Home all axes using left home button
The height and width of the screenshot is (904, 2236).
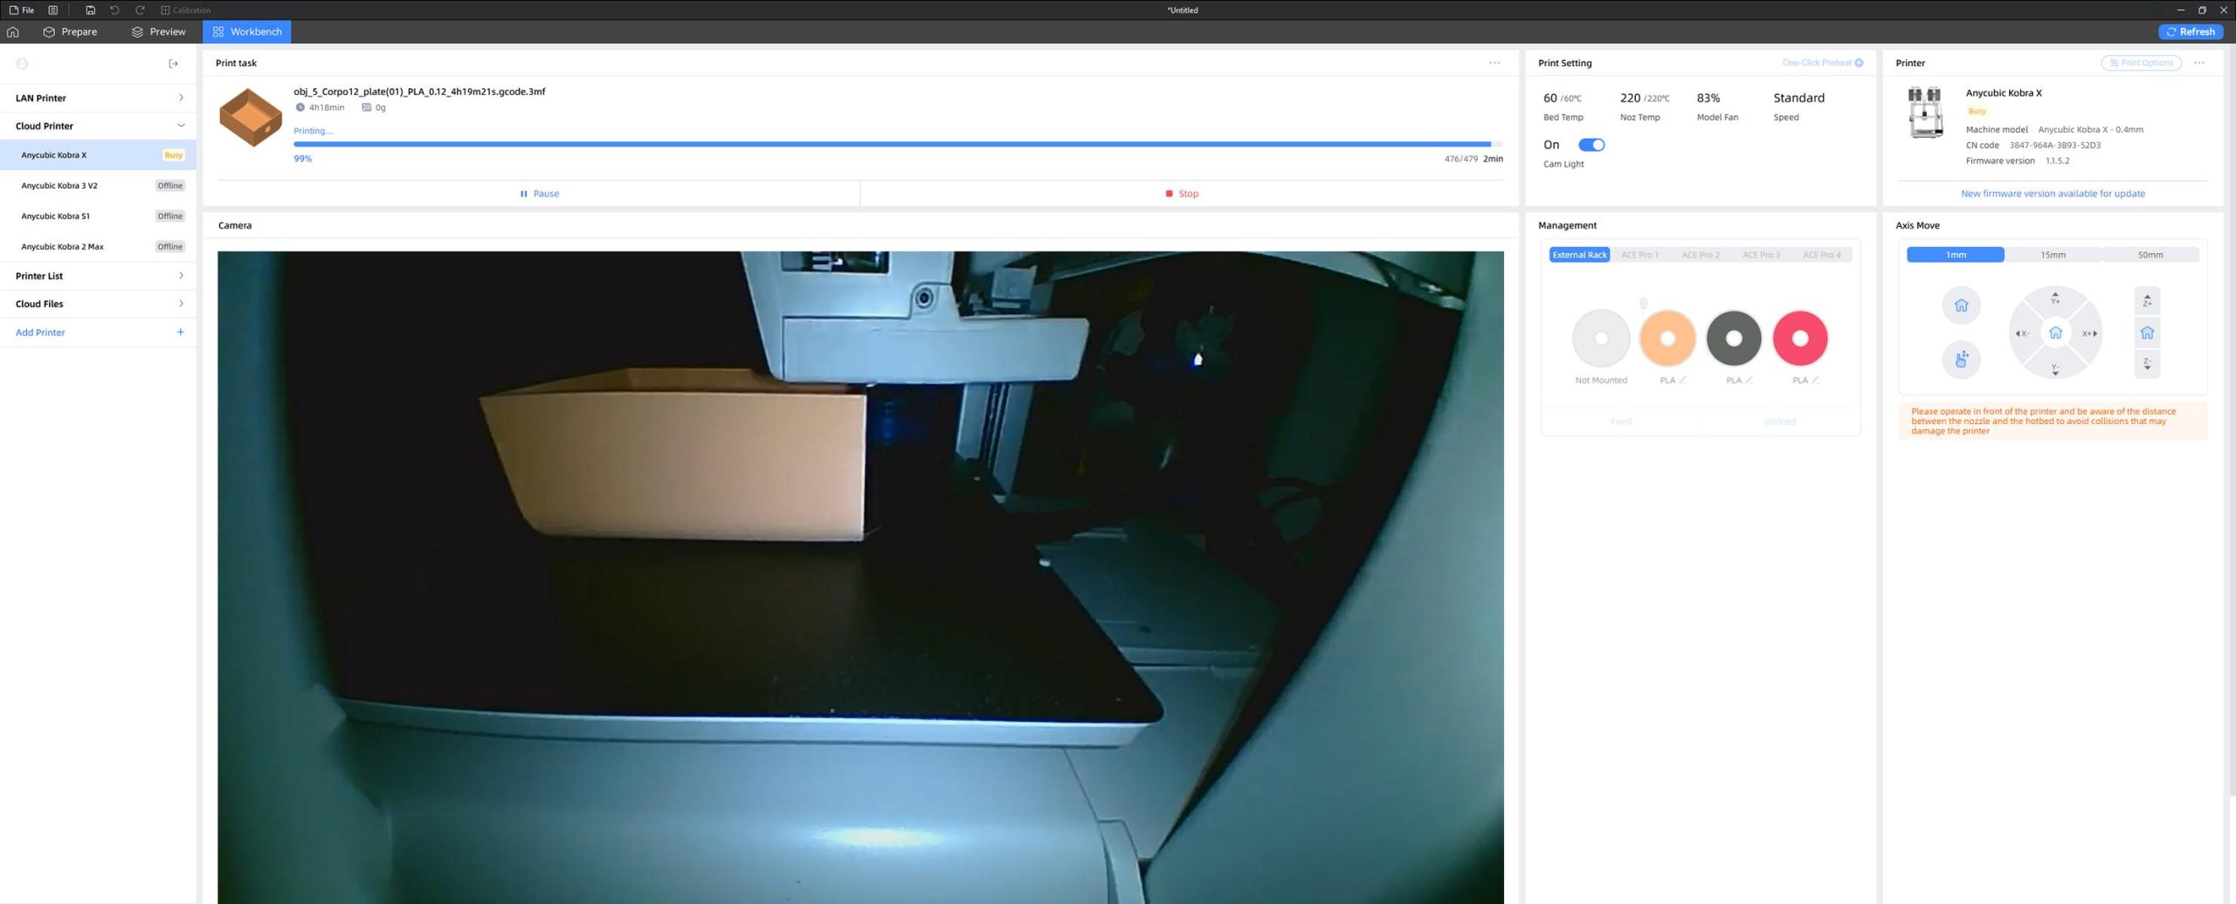tap(1961, 305)
